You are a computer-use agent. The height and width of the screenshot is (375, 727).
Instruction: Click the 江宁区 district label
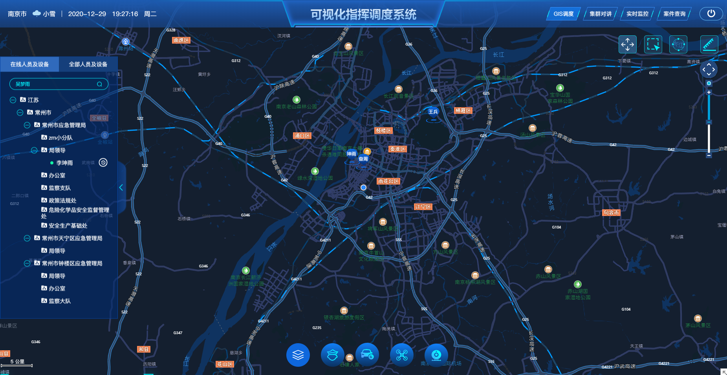tap(423, 207)
